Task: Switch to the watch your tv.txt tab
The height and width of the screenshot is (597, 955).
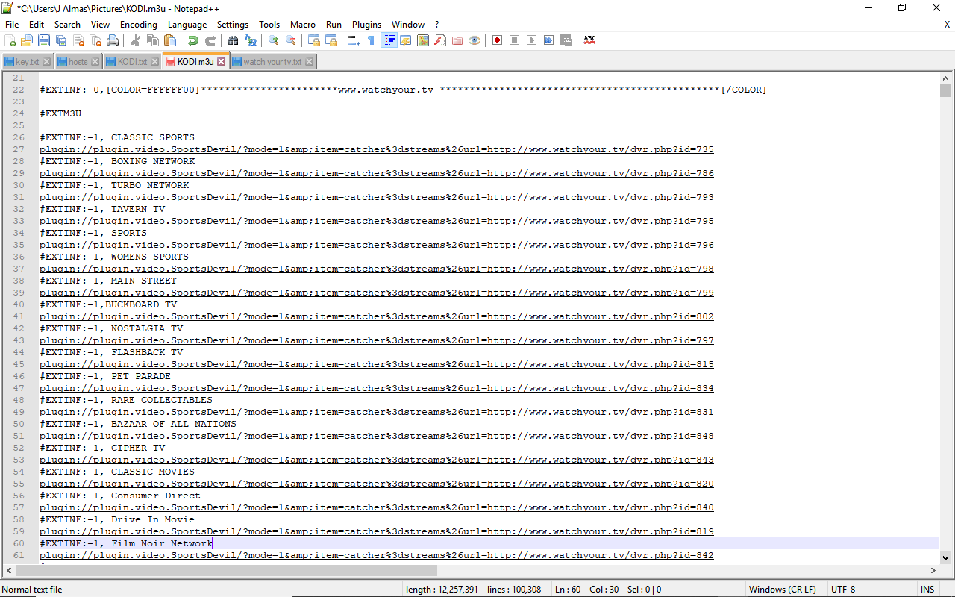Action: (272, 62)
